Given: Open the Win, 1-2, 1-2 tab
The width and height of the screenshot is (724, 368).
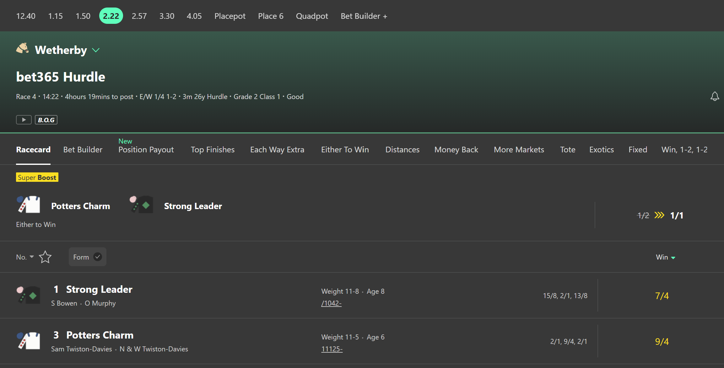Looking at the screenshot, I should pyautogui.click(x=684, y=150).
